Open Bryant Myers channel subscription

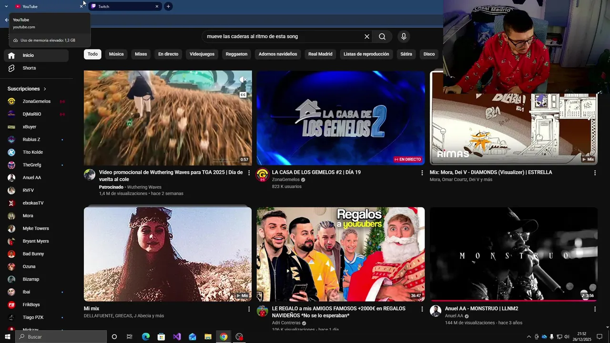36,241
